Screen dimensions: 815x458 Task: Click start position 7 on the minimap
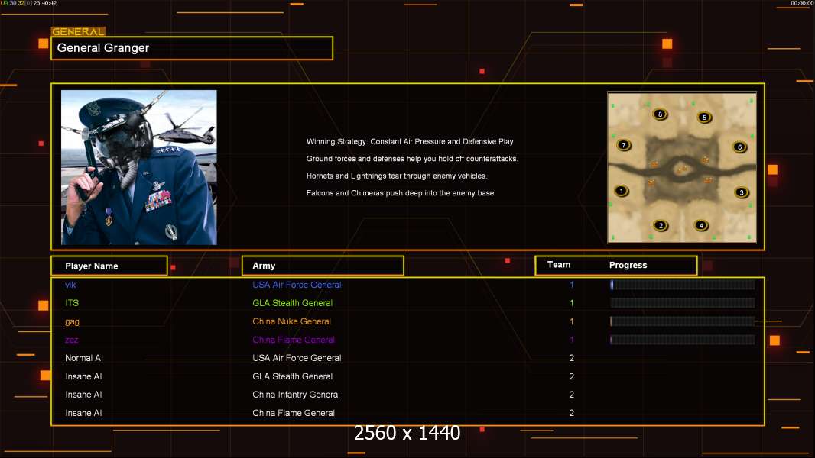(624, 145)
